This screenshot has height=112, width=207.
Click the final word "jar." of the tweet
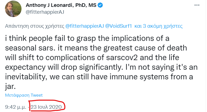pos(10,87)
